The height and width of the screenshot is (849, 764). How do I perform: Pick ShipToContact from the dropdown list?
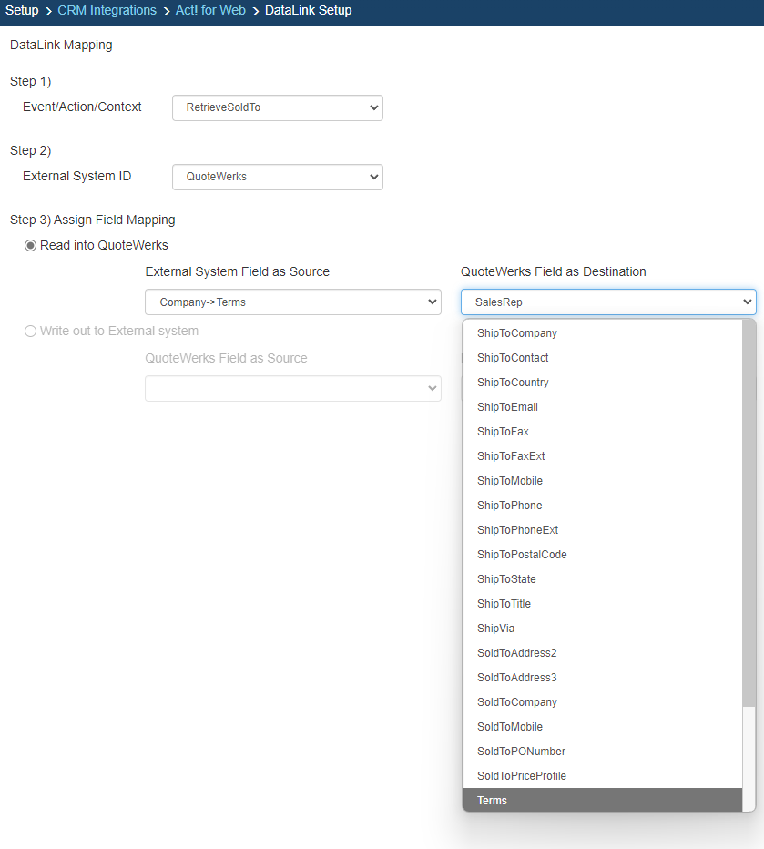[x=513, y=358]
